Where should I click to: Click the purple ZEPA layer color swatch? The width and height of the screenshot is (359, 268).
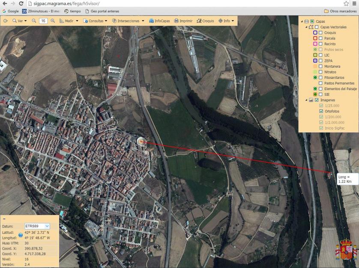pyautogui.click(x=315, y=61)
